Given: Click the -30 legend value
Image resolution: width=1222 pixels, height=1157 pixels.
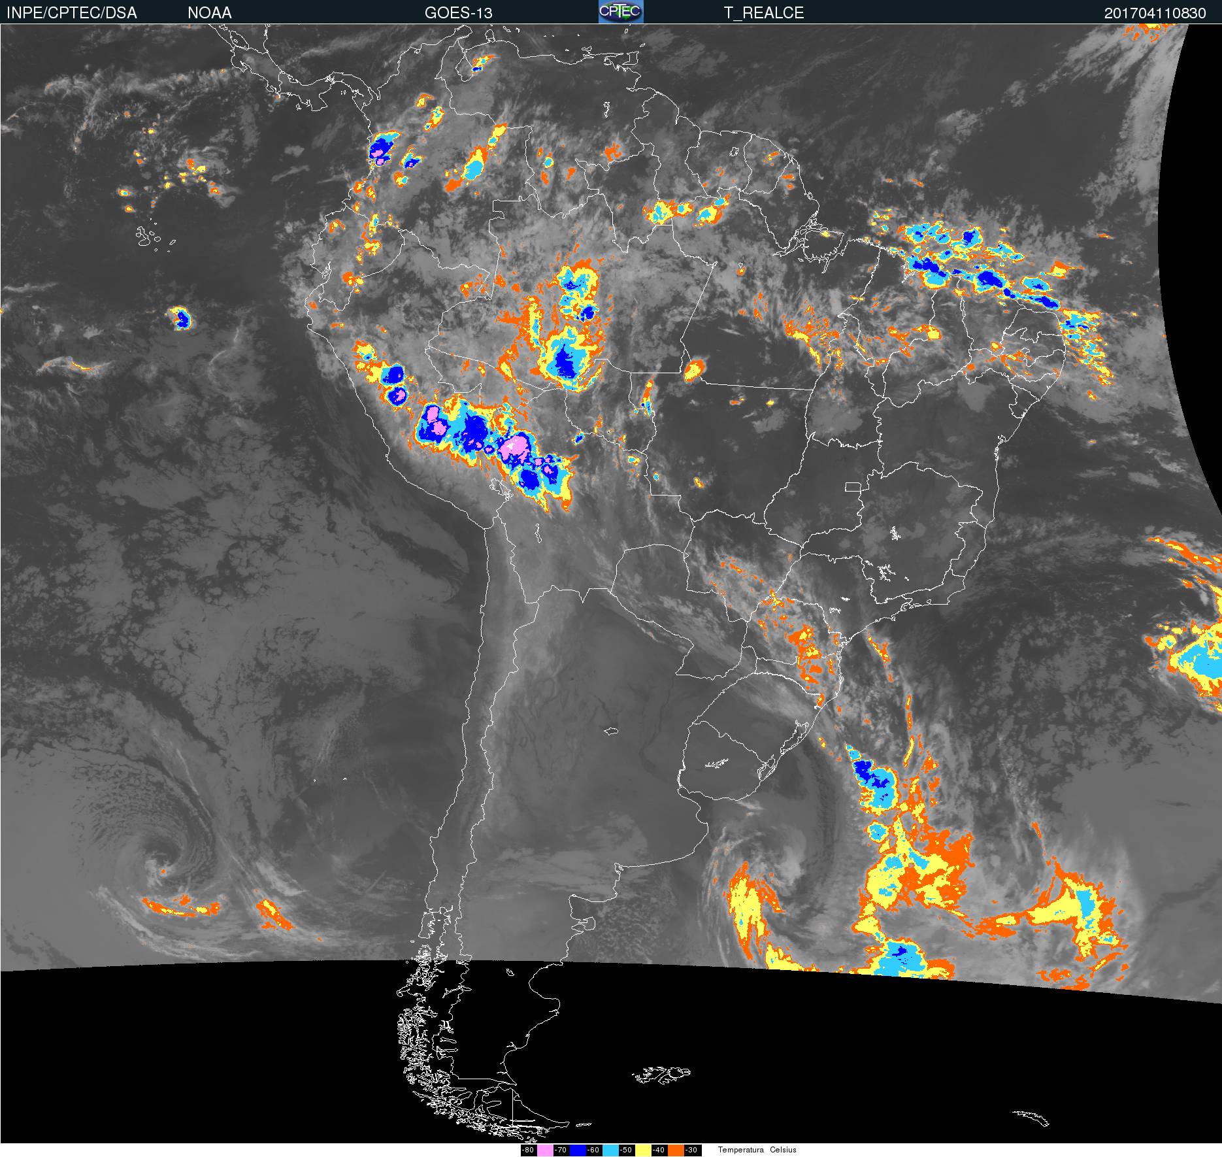Looking at the screenshot, I should (693, 1150).
